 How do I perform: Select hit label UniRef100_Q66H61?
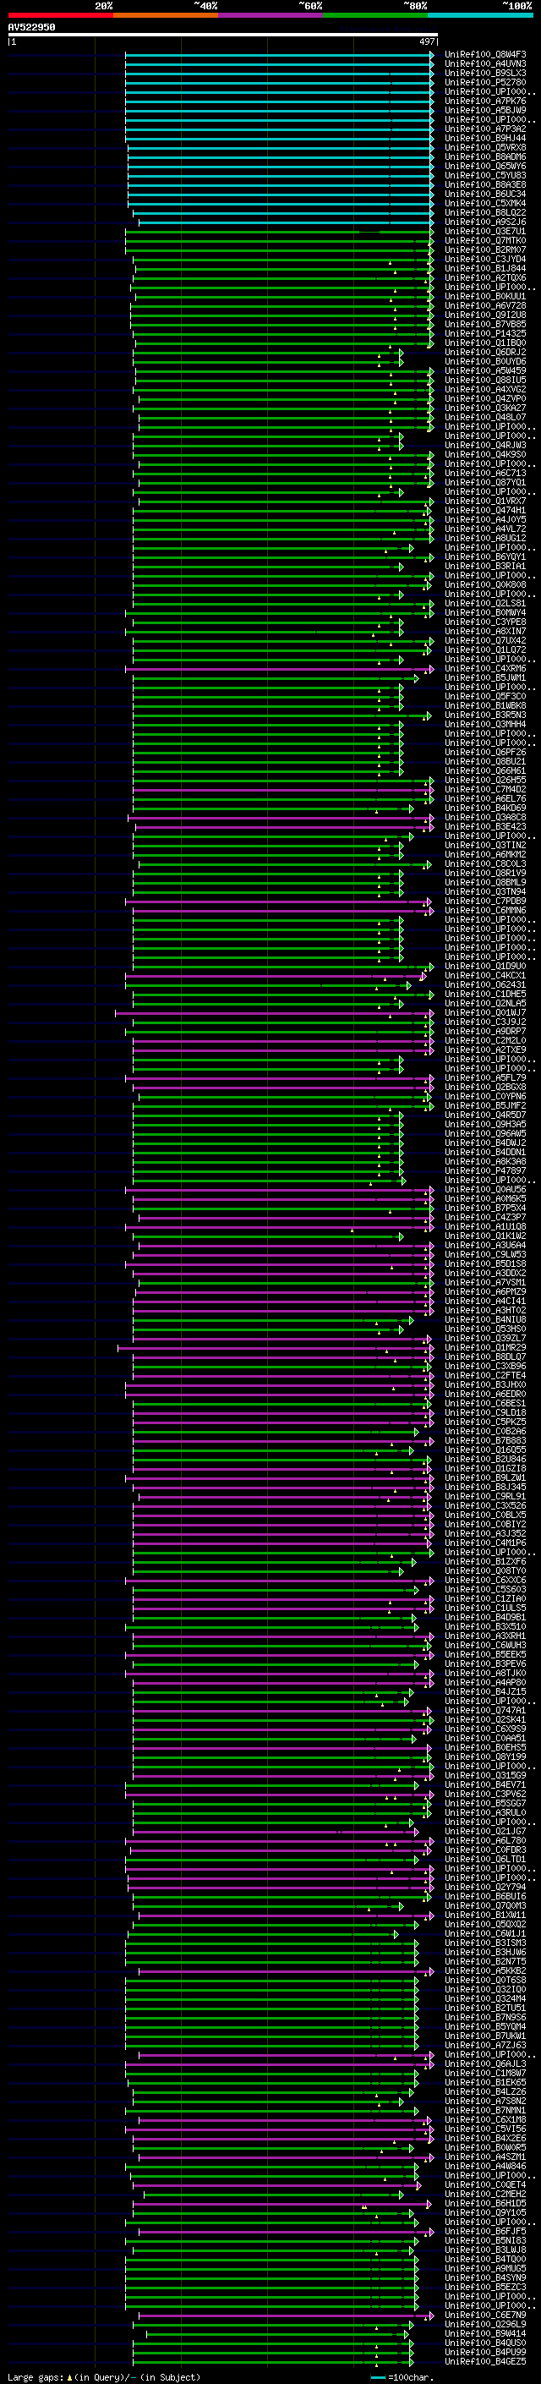pos(485,771)
